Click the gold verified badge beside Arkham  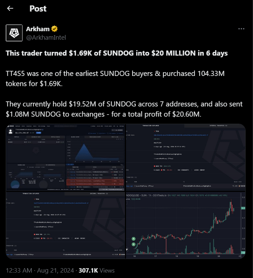pyautogui.click(x=54, y=28)
